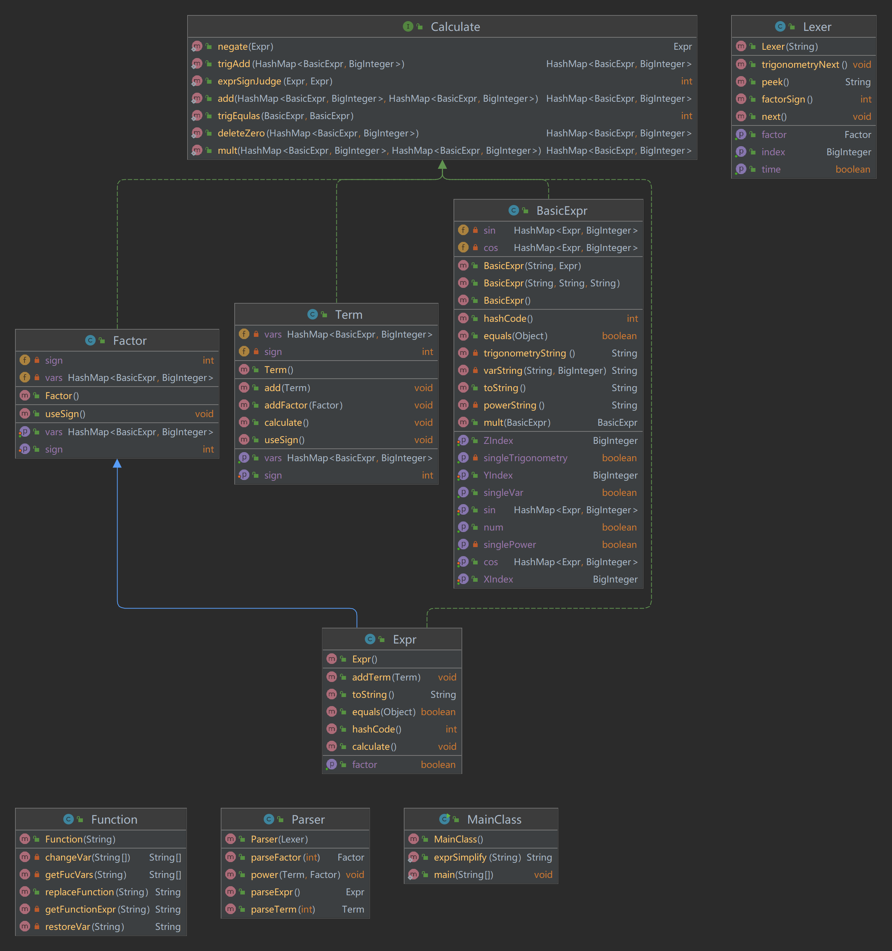The image size is (892, 951).
Task: Select the Term class title
Action: pyautogui.click(x=348, y=315)
